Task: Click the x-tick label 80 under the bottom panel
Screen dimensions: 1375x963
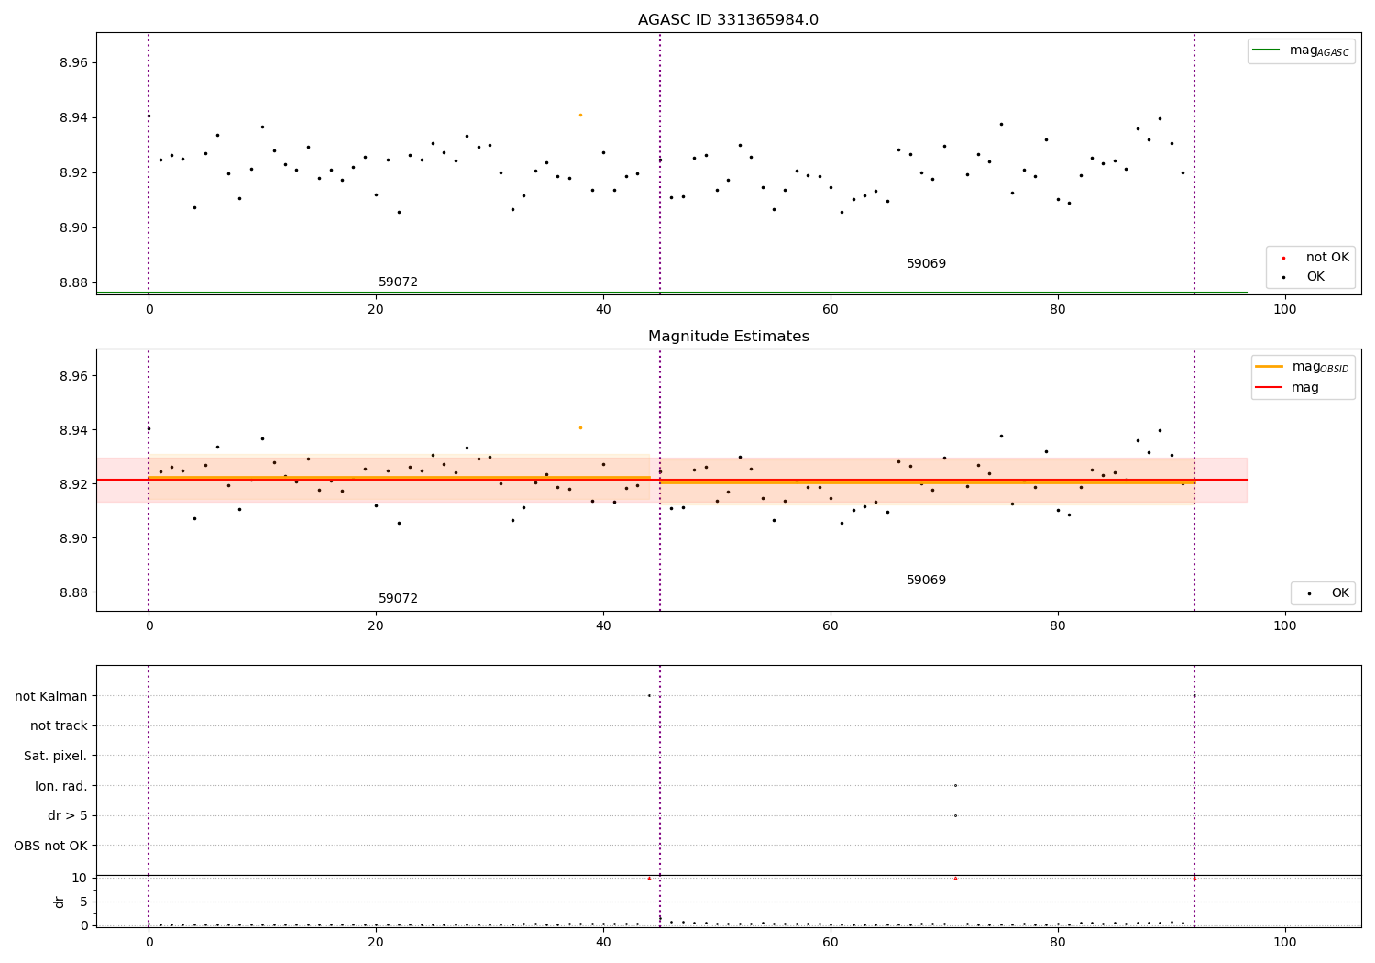Action: tap(1058, 943)
